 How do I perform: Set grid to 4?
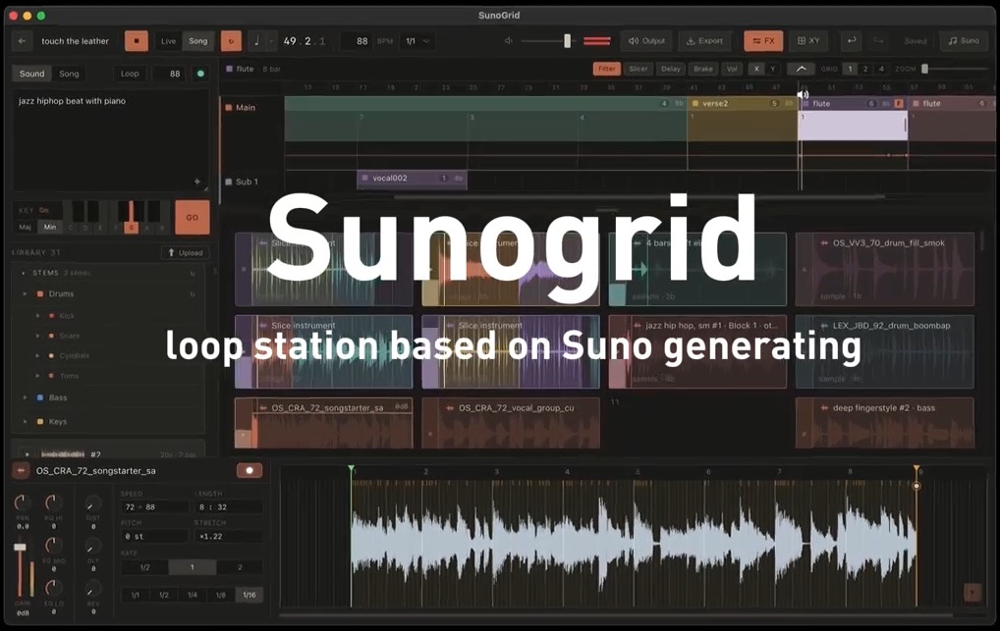tap(881, 69)
